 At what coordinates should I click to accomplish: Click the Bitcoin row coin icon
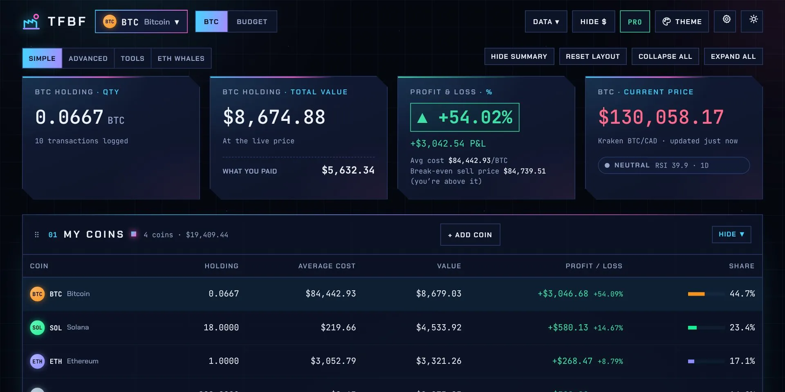tap(37, 294)
